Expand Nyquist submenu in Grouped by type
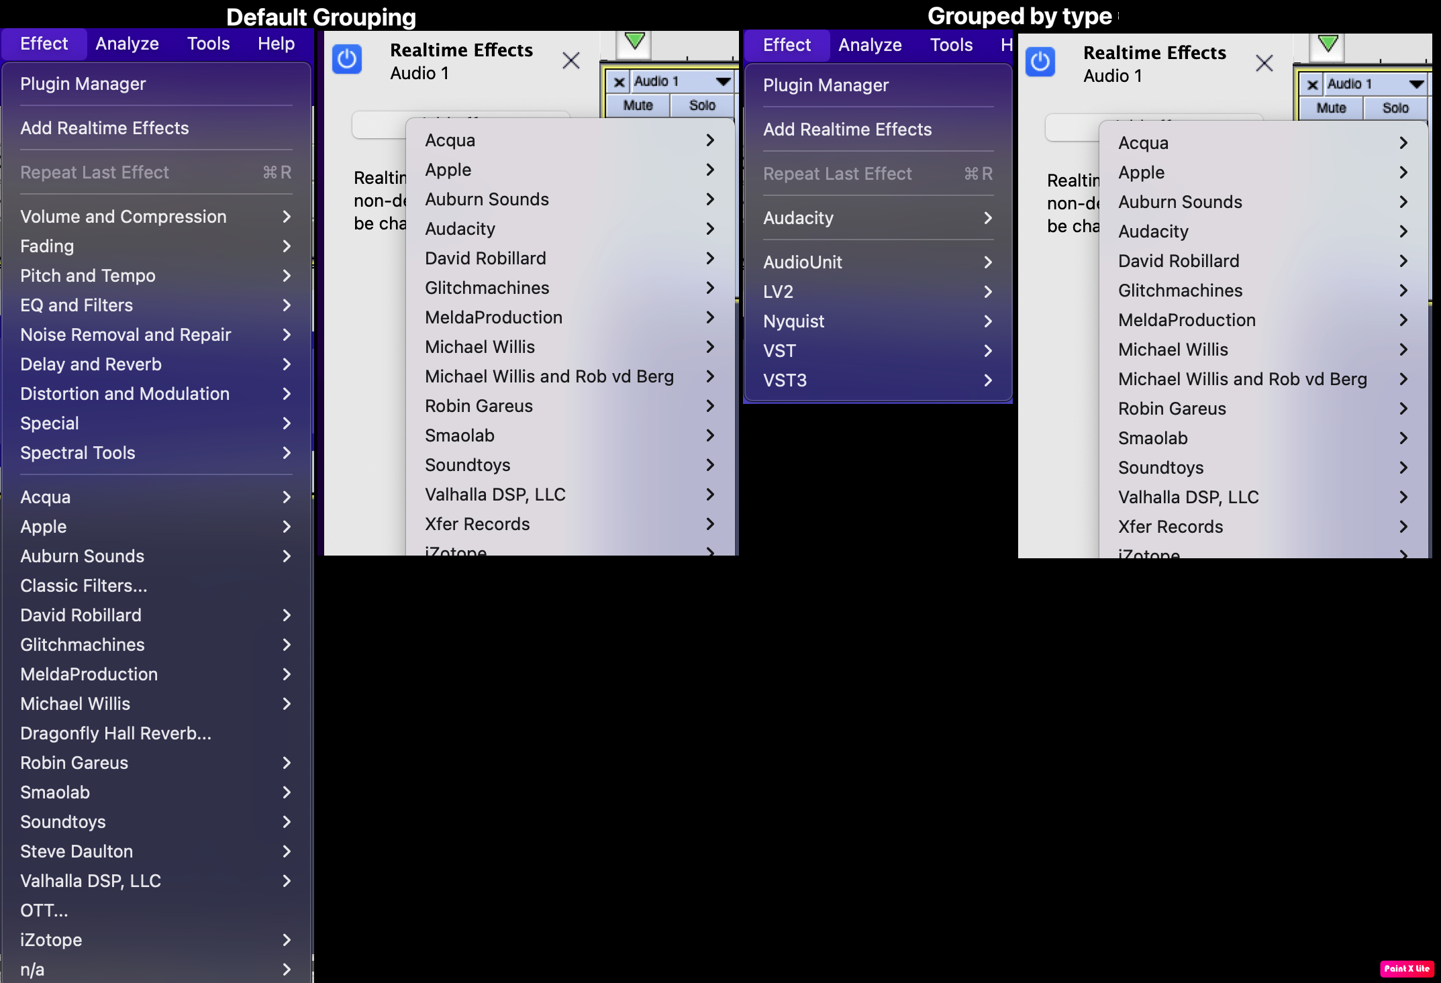The height and width of the screenshot is (983, 1441). (x=877, y=321)
